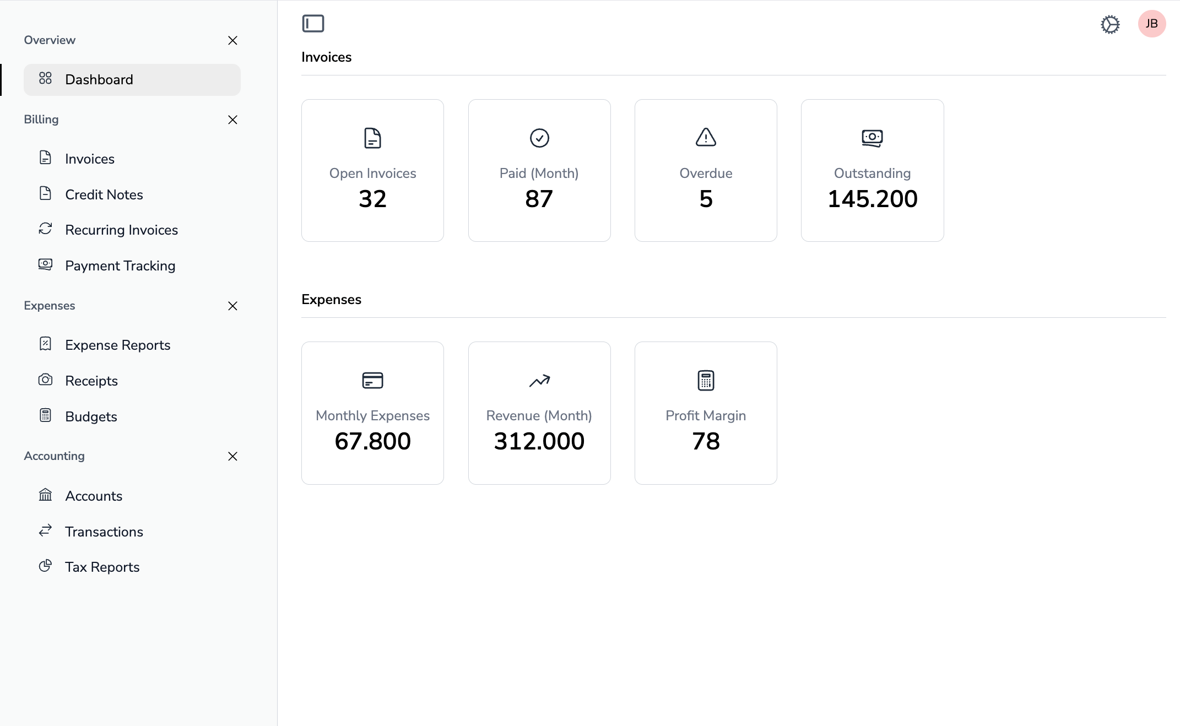Select the Outstanding 145.200 card
The image size is (1180, 726).
pyautogui.click(x=872, y=170)
